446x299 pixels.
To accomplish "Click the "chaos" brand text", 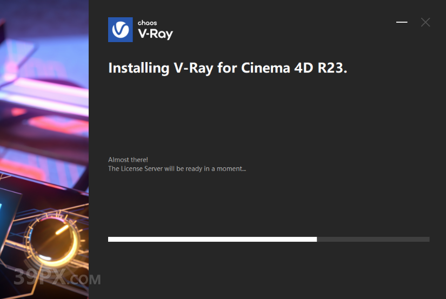I will [148, 23].
